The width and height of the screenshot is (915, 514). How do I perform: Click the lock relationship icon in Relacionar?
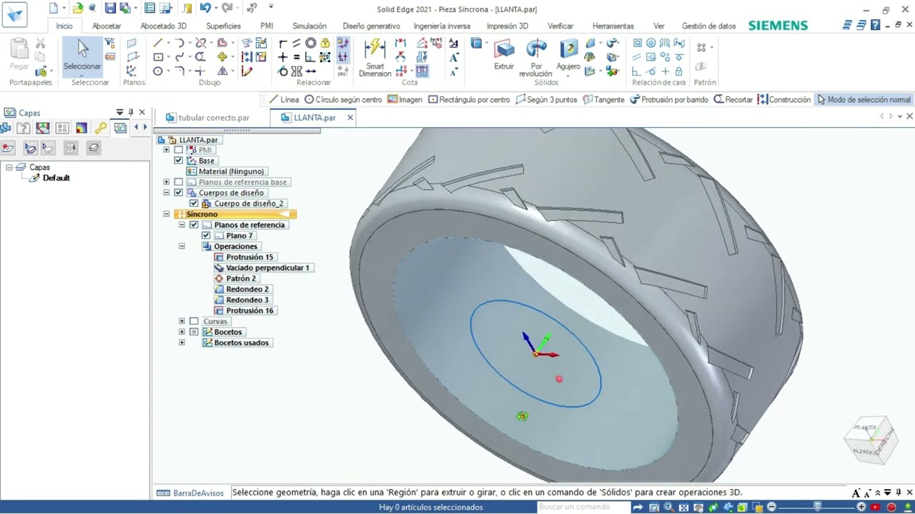325,44
